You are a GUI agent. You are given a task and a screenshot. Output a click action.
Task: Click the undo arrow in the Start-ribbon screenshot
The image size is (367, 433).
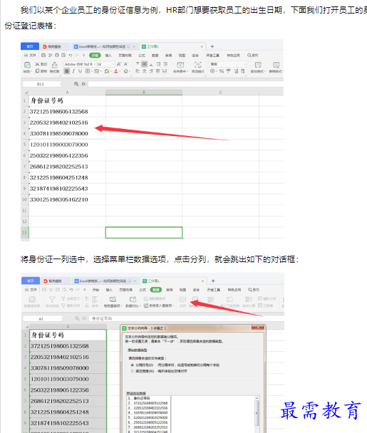71,56
